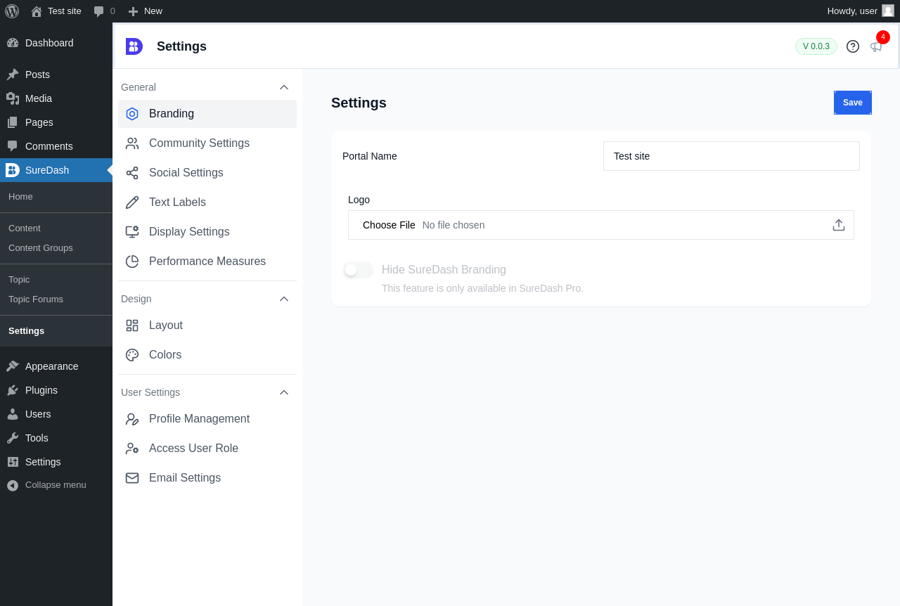Open the Email Settings envelope icon
Screen dimensions: 900x606
[x=132, y=478]
